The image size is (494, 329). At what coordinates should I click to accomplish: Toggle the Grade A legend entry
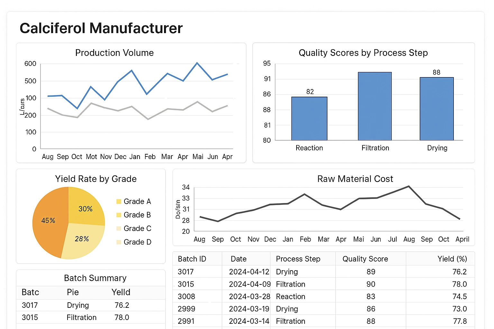pos(137,201)
